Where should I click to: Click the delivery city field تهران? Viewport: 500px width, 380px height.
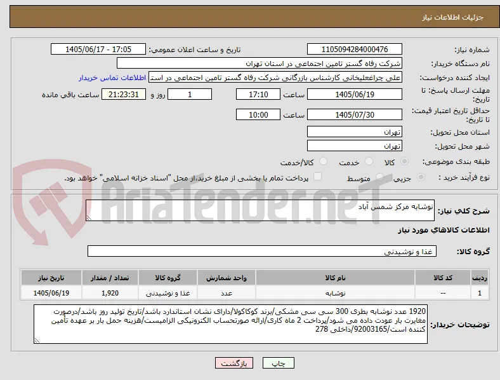point(354,146)
